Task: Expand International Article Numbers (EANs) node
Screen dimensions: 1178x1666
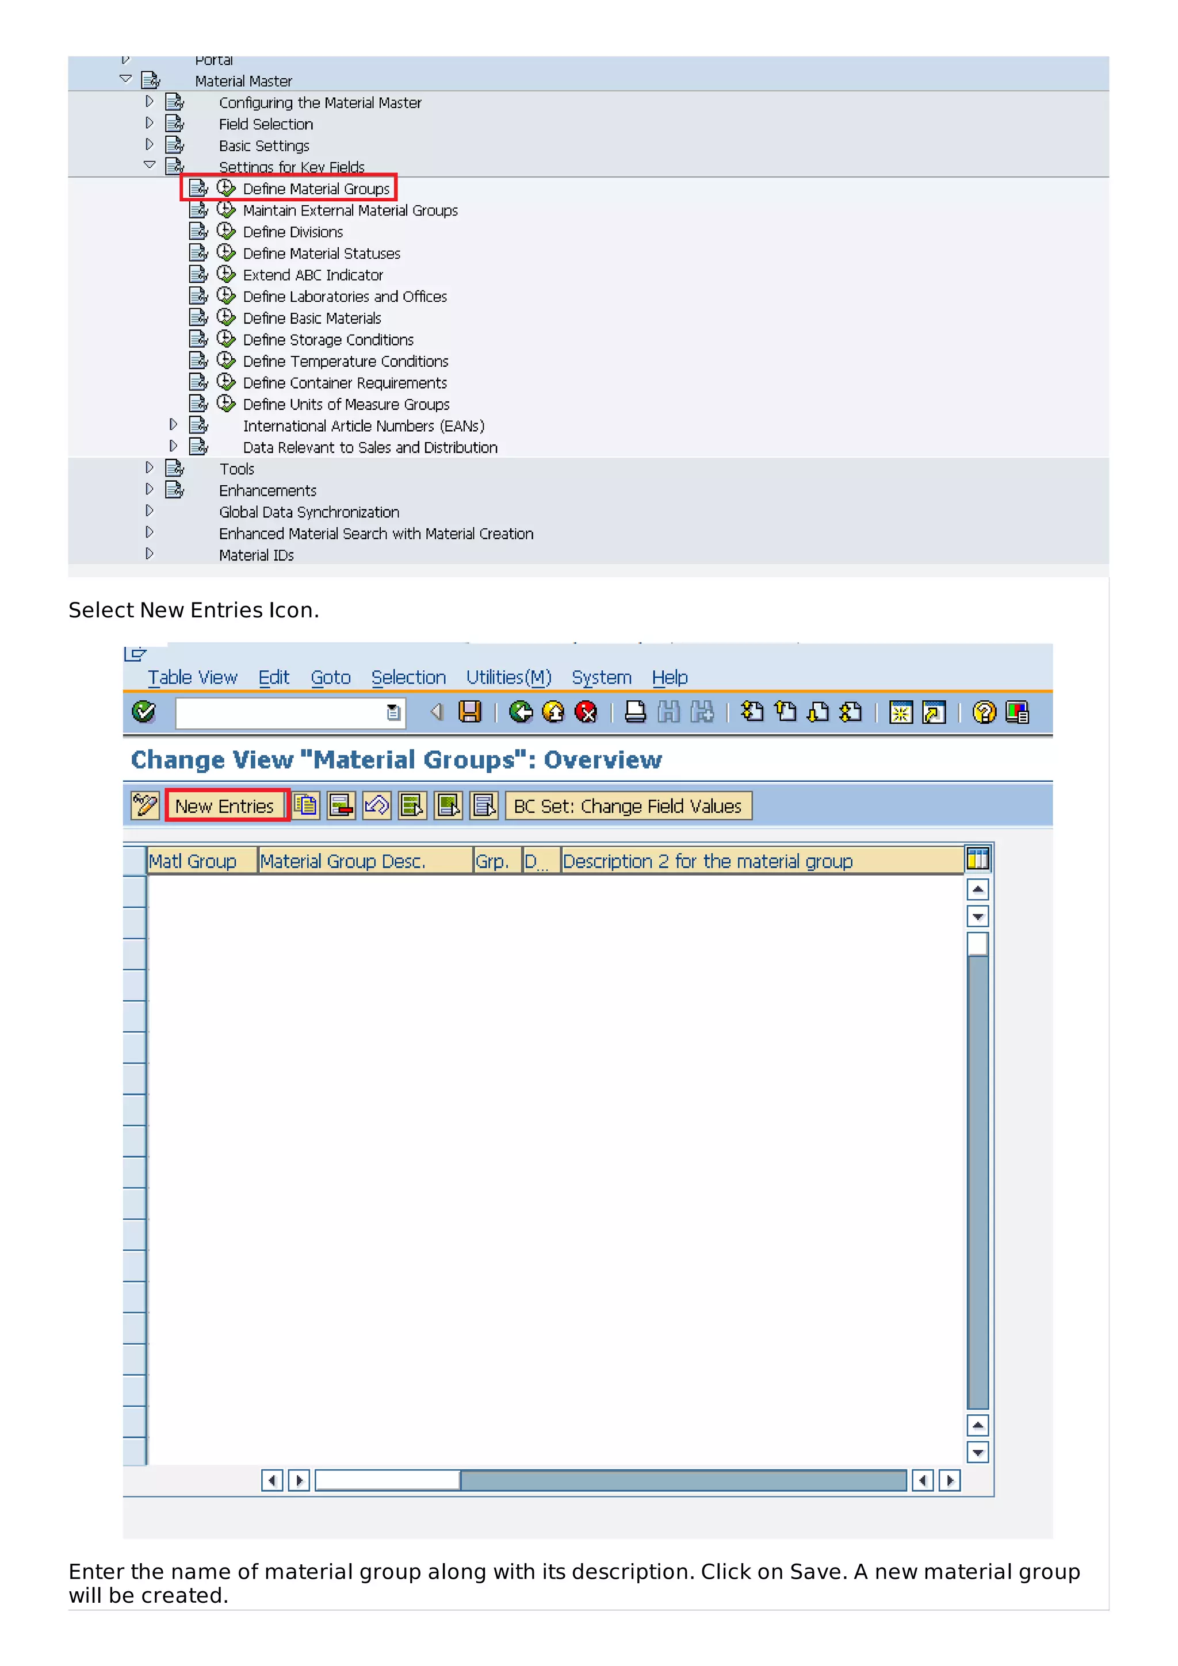Action: [174, 424]
